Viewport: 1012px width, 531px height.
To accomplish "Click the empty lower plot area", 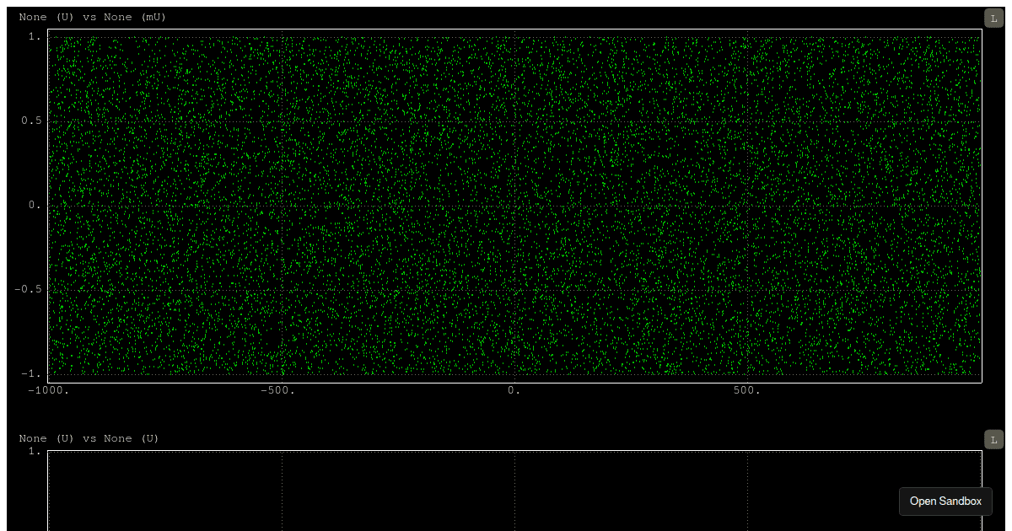I will tap(514, 491).
